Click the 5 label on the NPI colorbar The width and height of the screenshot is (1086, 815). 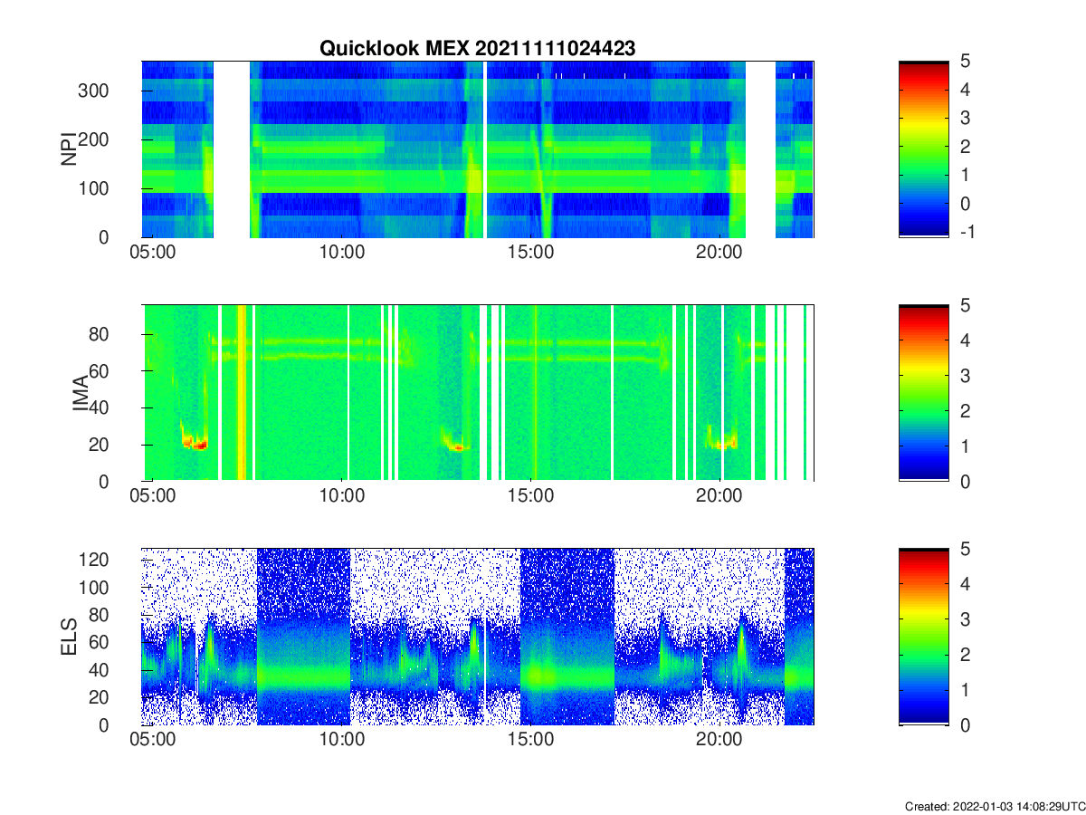966,62
